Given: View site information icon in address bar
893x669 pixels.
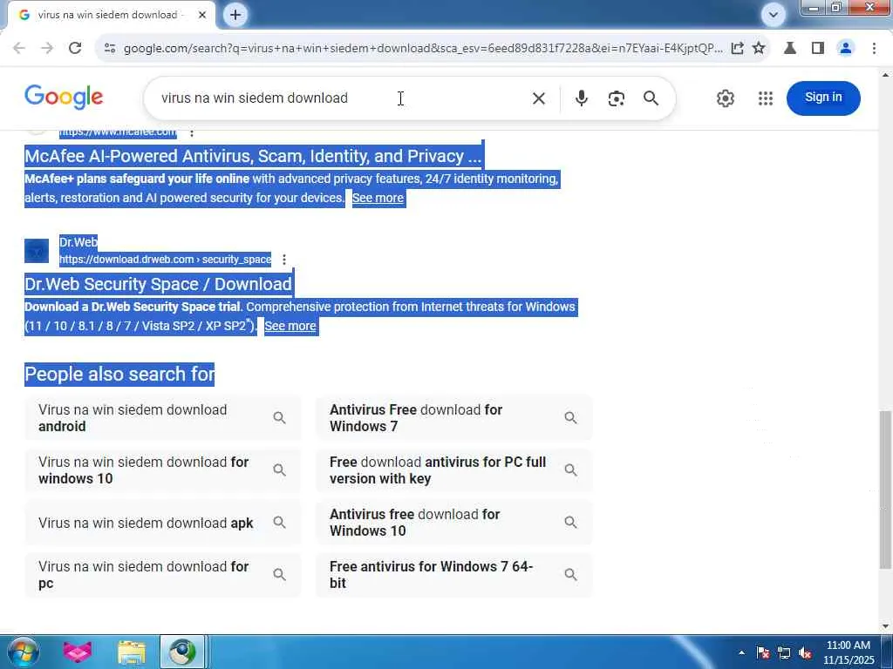Looking at the screenshot, I should (x=110, y=49).
